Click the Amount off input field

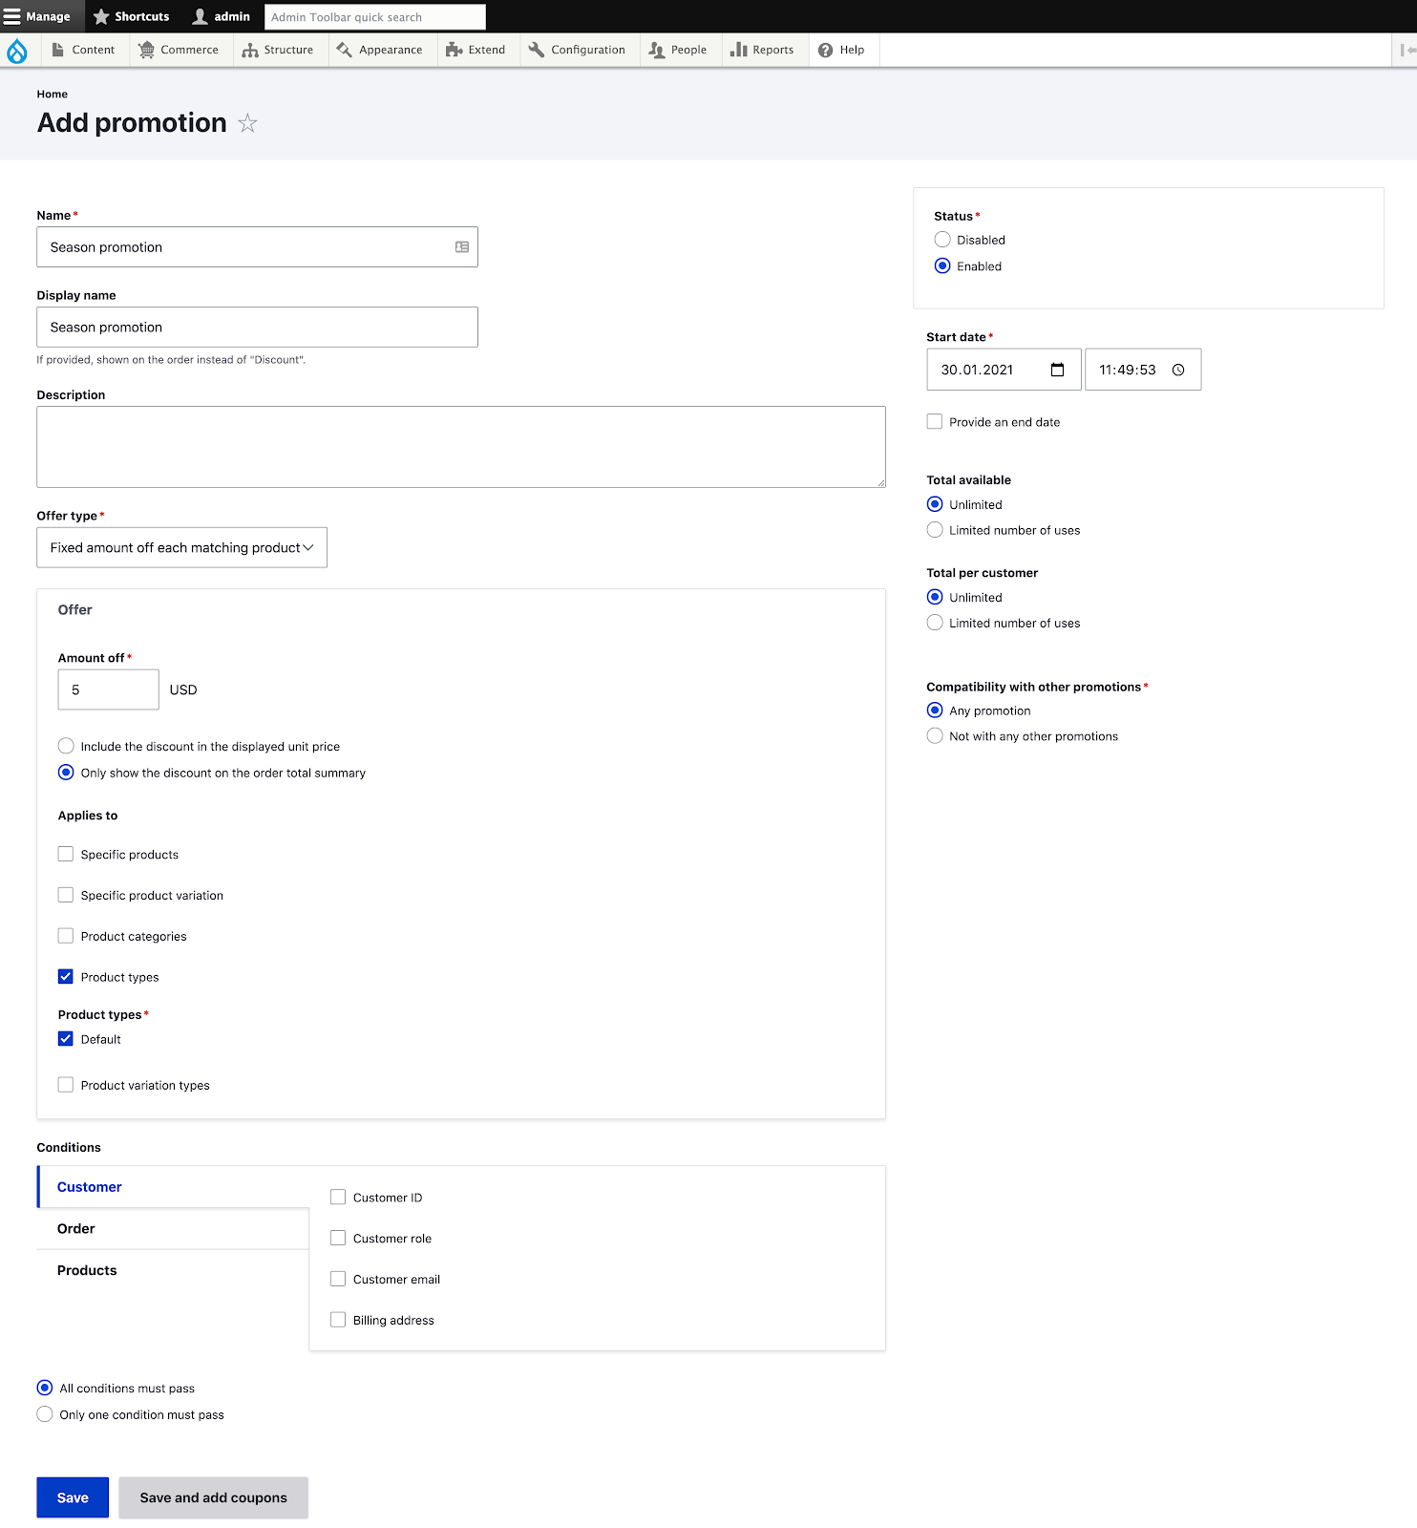[x=108, y=690]
